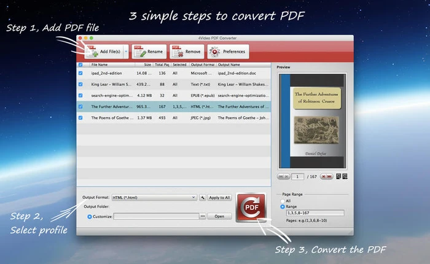Screen dimensions: 430x264
Task: Open the Add File(s) dropdown arrow
Action: (125, 52)
